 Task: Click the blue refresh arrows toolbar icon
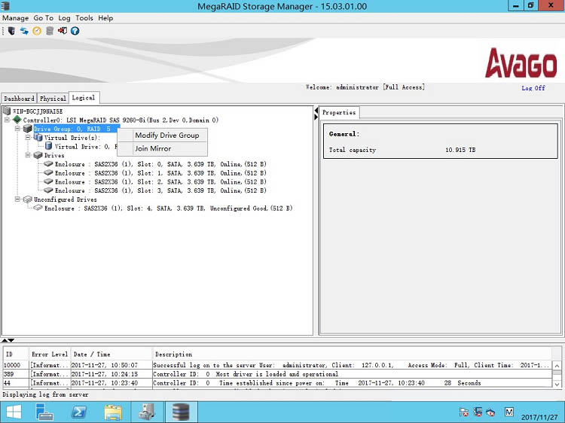pos(24,31)
